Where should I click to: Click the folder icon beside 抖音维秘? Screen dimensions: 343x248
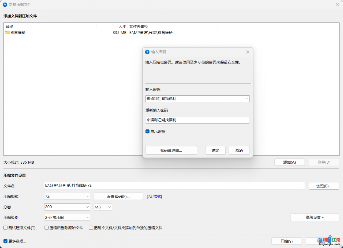click(x=7, y=32)
